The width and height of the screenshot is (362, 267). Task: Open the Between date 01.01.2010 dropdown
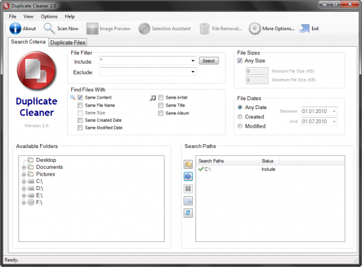coord(334,111)
